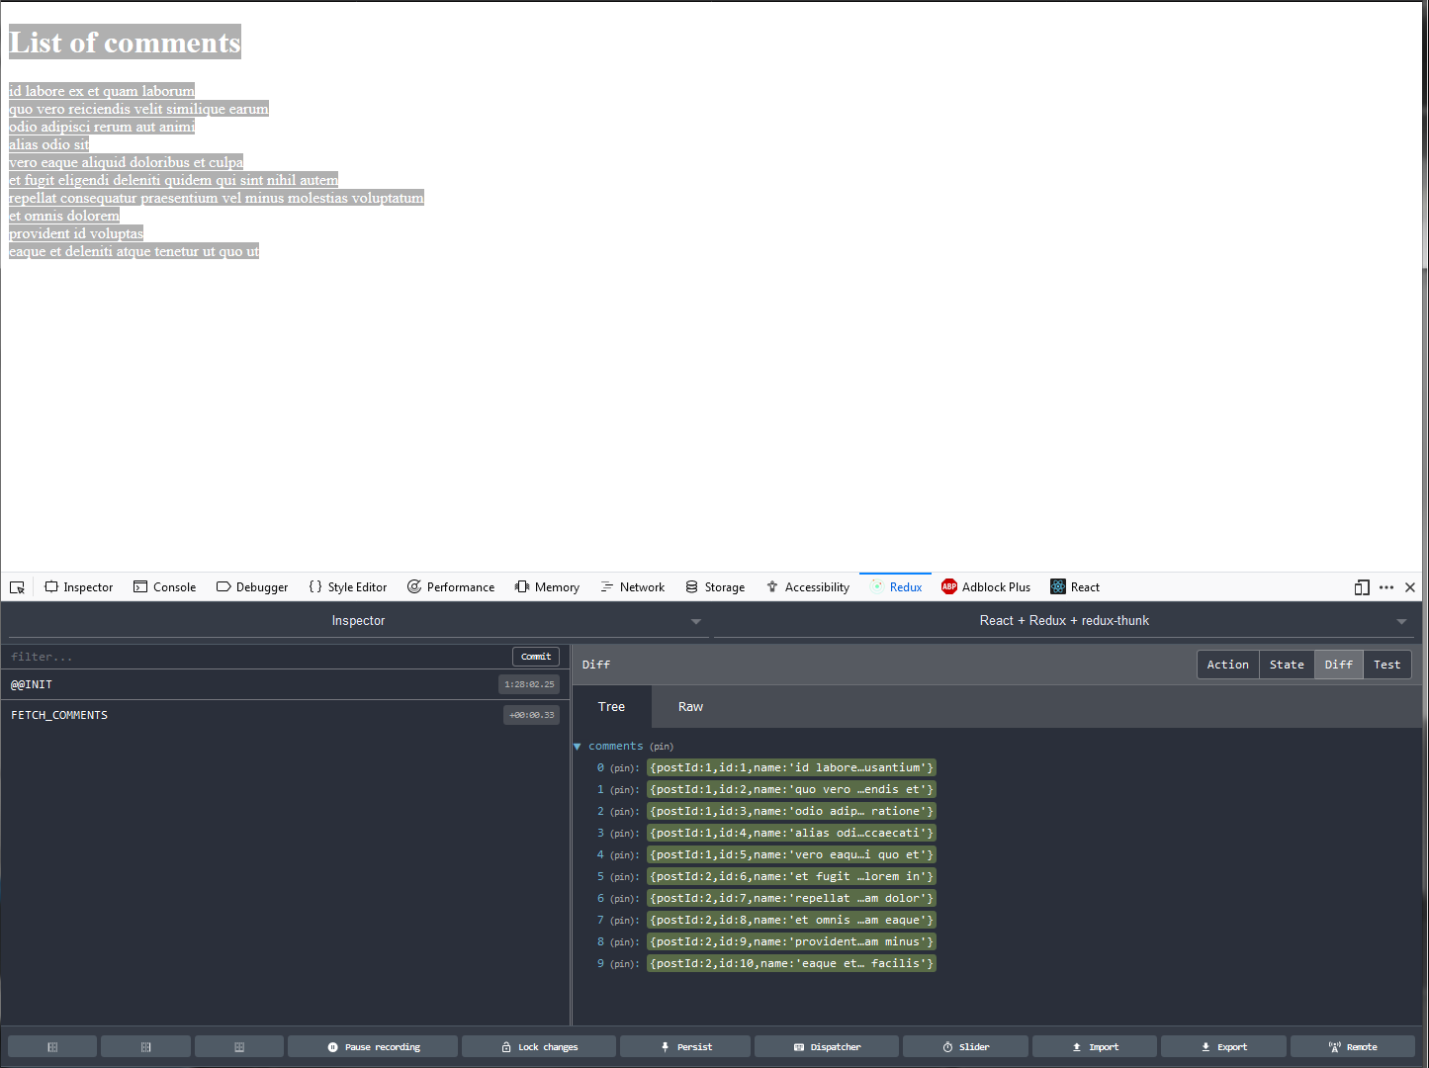Click the diff entry 'et omnis …am eaque'
The width and height of the screenshot is (1429, 1068).
pyautogui.click(x=791, y=920)
